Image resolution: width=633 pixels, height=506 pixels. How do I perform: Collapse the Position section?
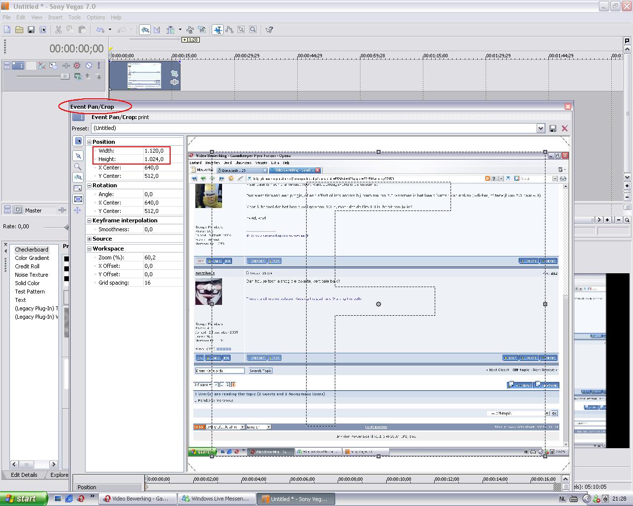click(90, 142)
